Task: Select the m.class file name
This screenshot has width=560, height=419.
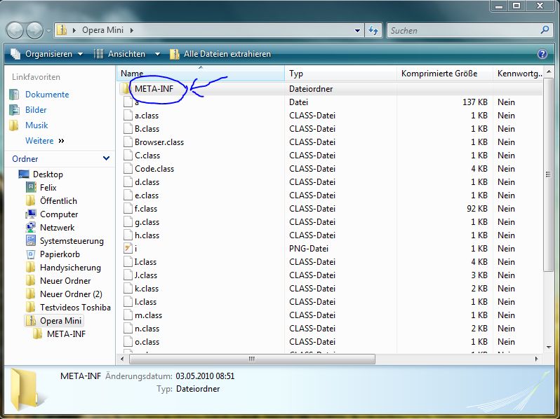Action: 148,315
